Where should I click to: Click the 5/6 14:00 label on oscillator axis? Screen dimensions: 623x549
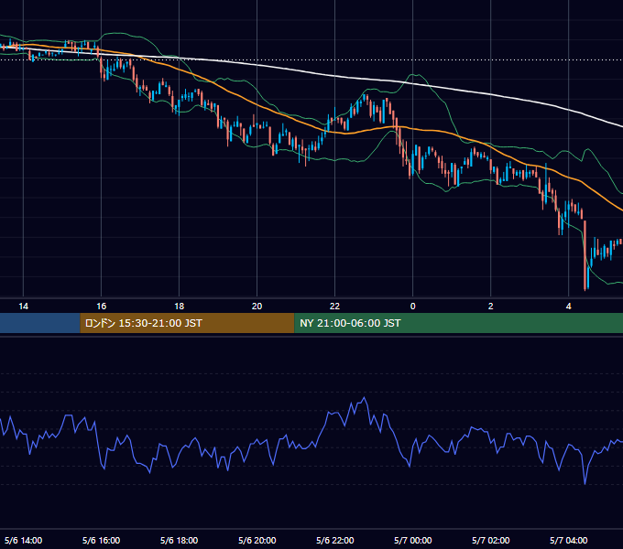(24, 540)
